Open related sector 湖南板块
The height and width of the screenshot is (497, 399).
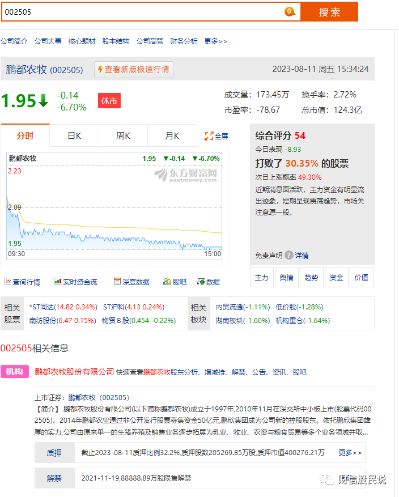click(x=243, y=320)
